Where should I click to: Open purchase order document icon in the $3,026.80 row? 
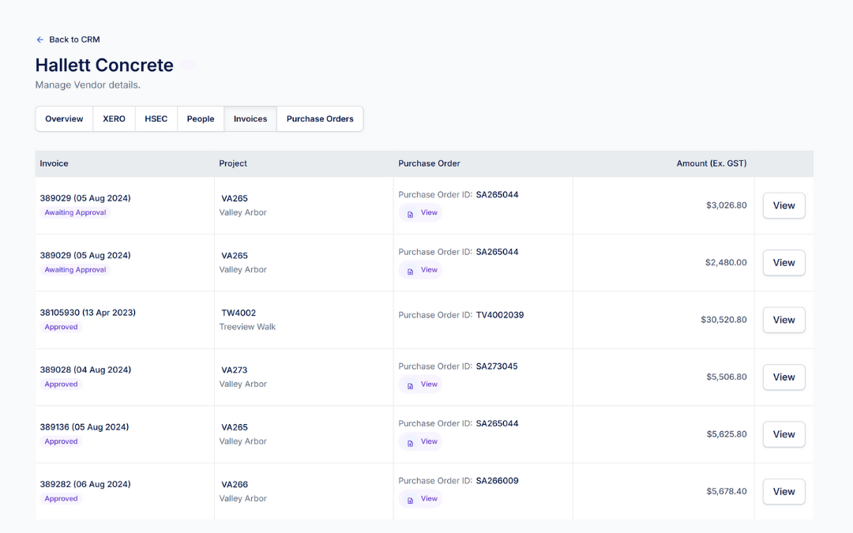[410, 214]
